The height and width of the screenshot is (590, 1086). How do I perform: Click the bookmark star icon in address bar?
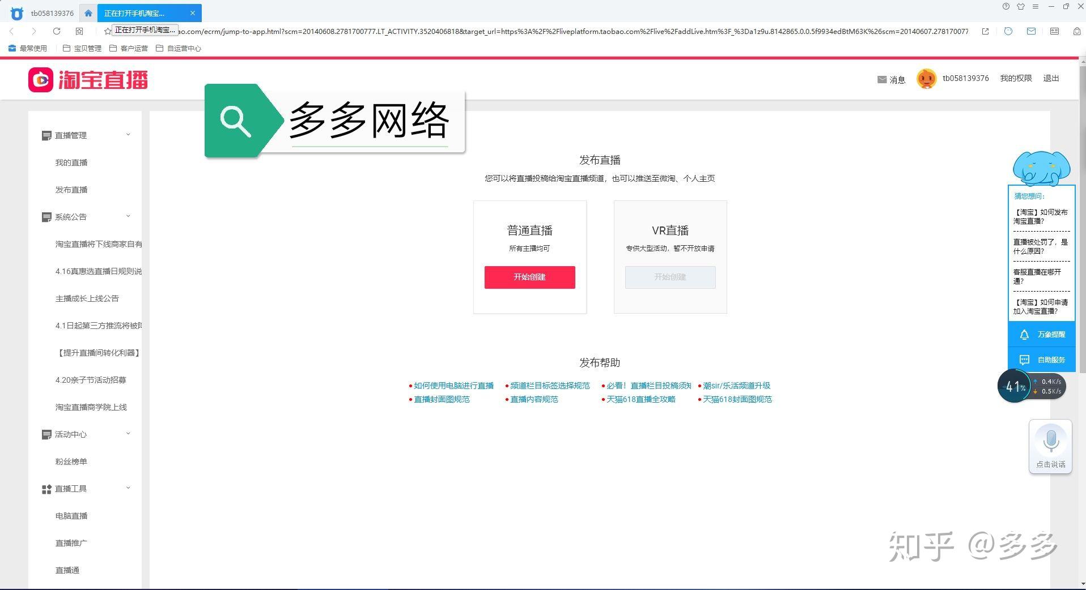tap(108, 31)
